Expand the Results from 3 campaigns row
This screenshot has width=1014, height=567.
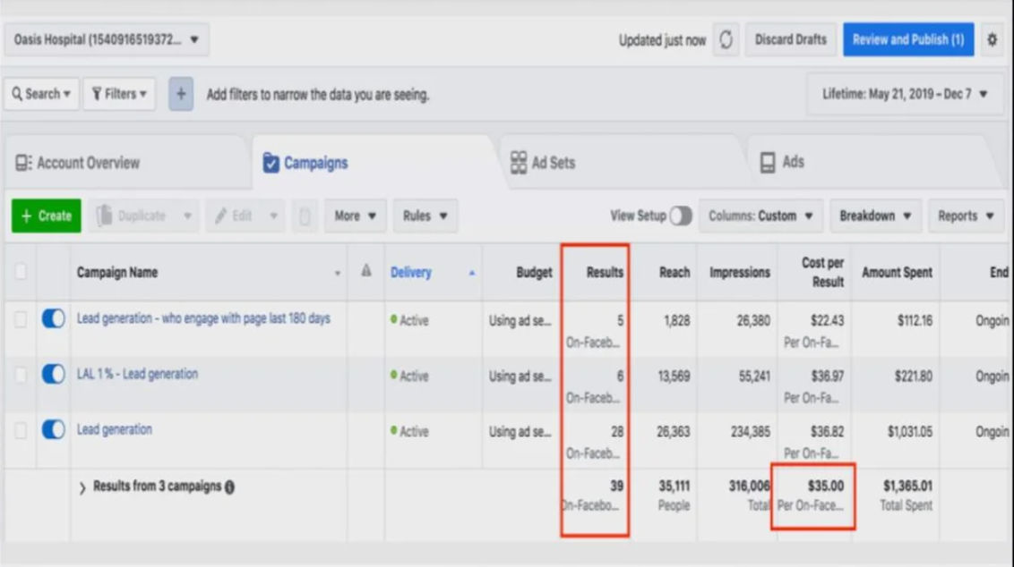pos(82,487)
